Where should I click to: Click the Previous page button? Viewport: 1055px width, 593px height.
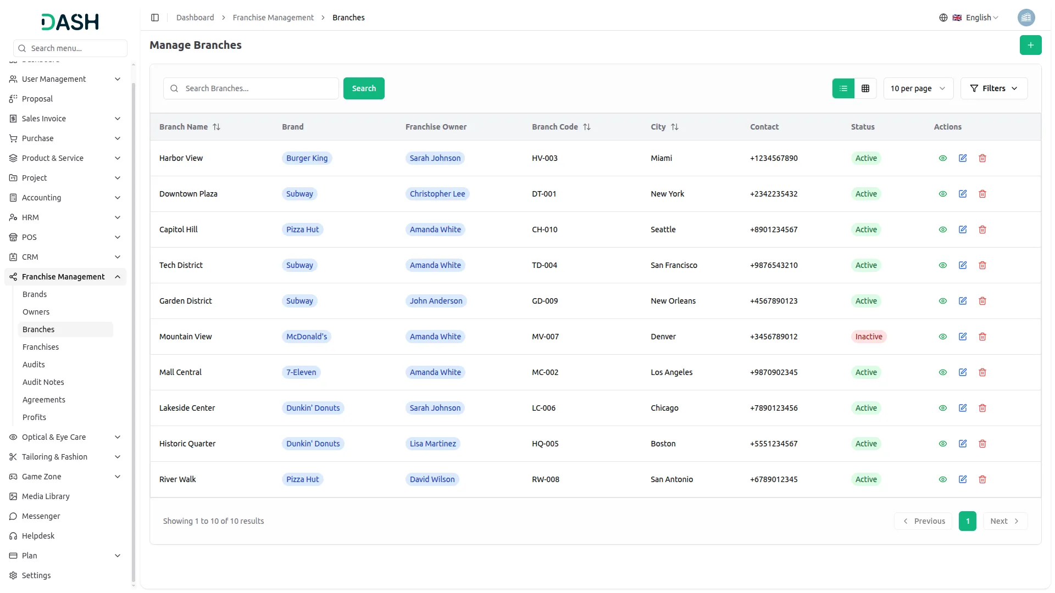924,521
